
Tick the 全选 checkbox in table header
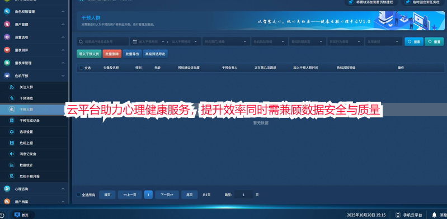(81, 68)
